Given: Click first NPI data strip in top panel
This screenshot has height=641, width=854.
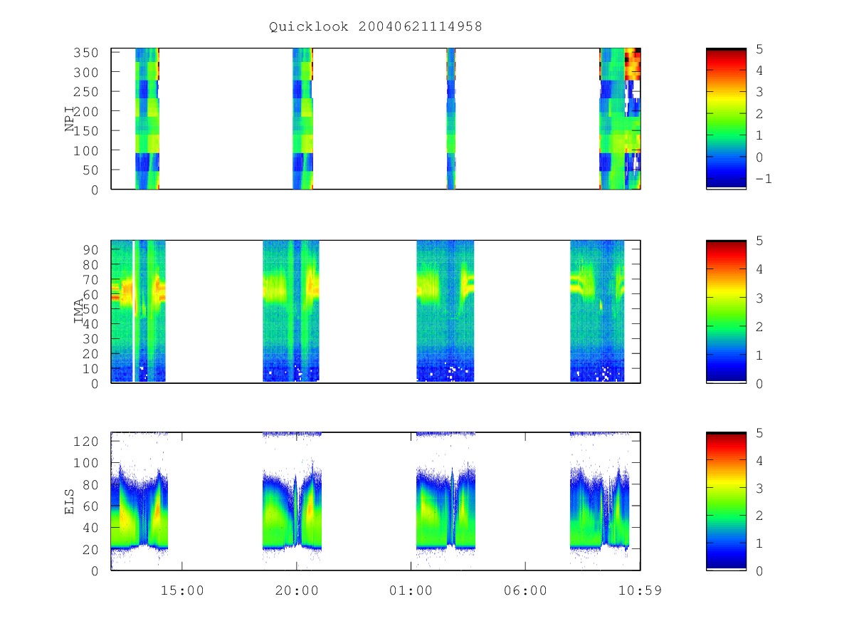Looking at the screenshot, I should click(x=147, y=118).
